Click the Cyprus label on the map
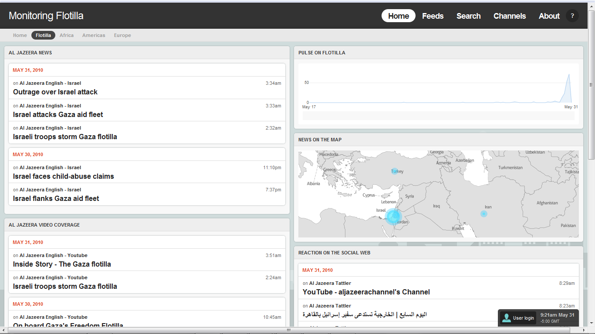The height and width of the screenshot is (334, 595). pyautogui.click(x=368, y=195)
